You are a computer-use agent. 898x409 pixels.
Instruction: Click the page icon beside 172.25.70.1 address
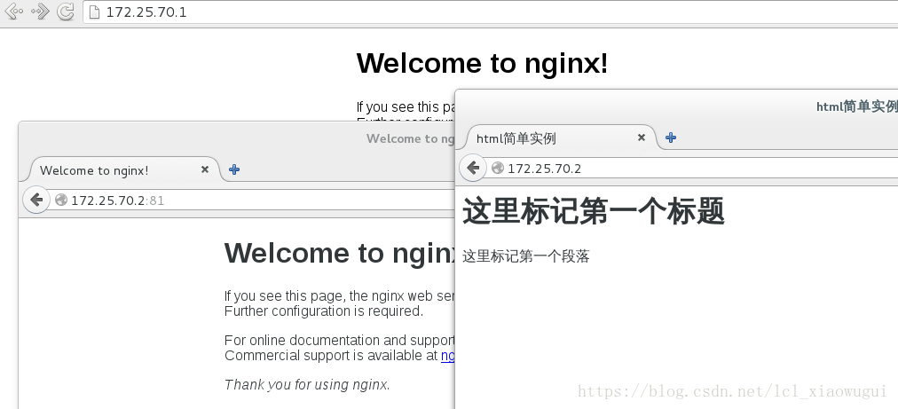(x=94, y=12)
